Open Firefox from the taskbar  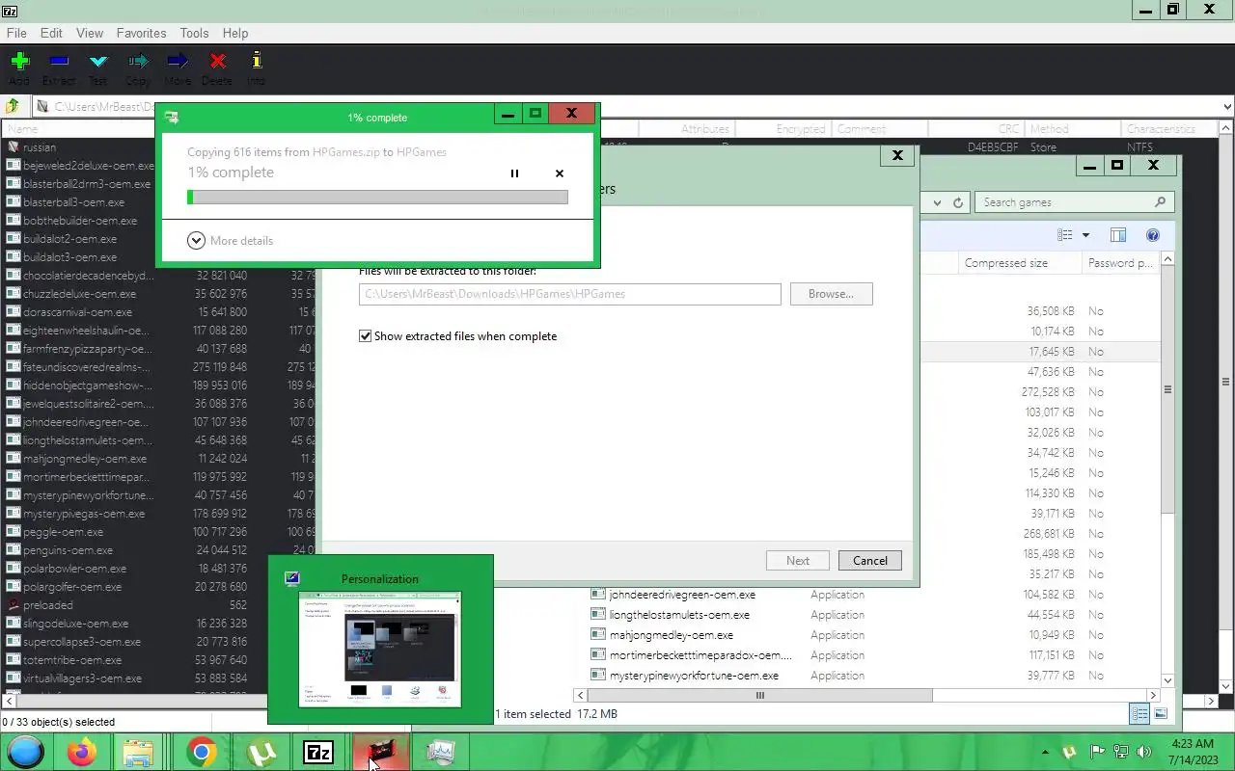[82, 752]
